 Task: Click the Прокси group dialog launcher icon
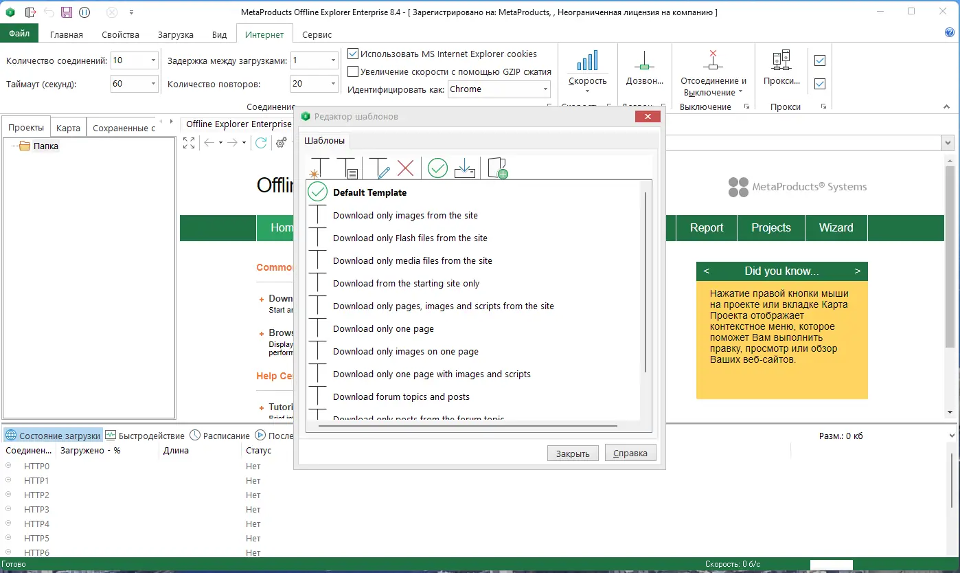(823, 107)
